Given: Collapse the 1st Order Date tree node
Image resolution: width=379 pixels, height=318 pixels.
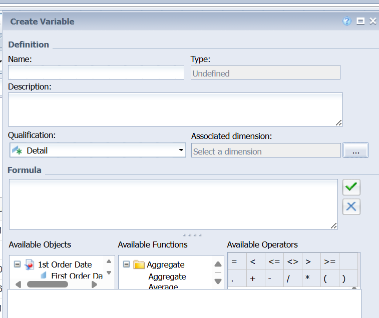Looking at the screenshot, I should (17, 264).
